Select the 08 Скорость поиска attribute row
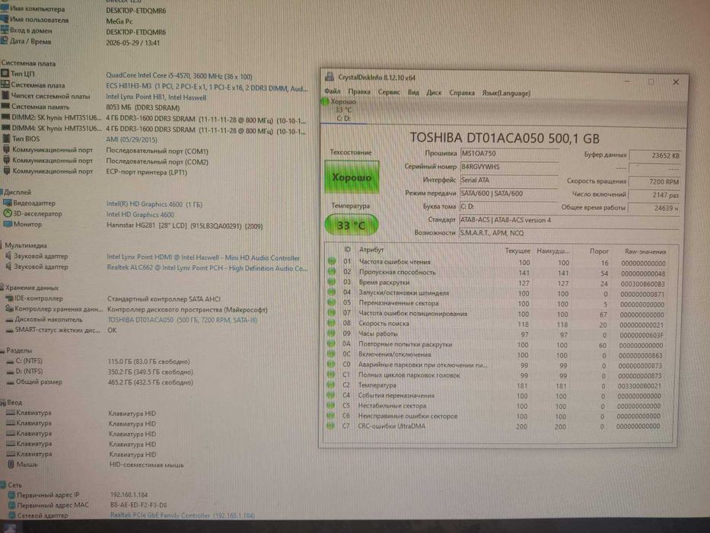 [x=497, y=324]
